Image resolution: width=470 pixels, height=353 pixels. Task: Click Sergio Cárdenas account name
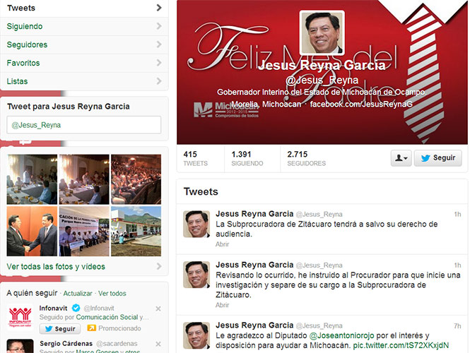click(66, 343)
